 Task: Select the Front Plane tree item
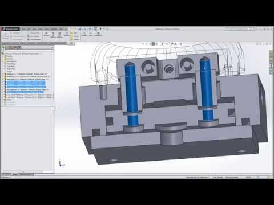point(10,64)
